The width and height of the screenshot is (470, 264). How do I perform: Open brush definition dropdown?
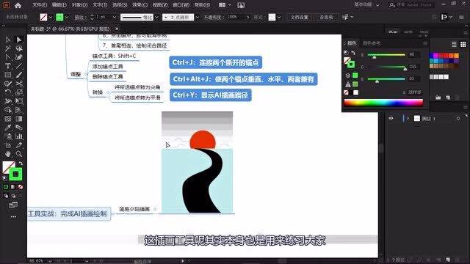pyautogui.click(x=197, y=18)
